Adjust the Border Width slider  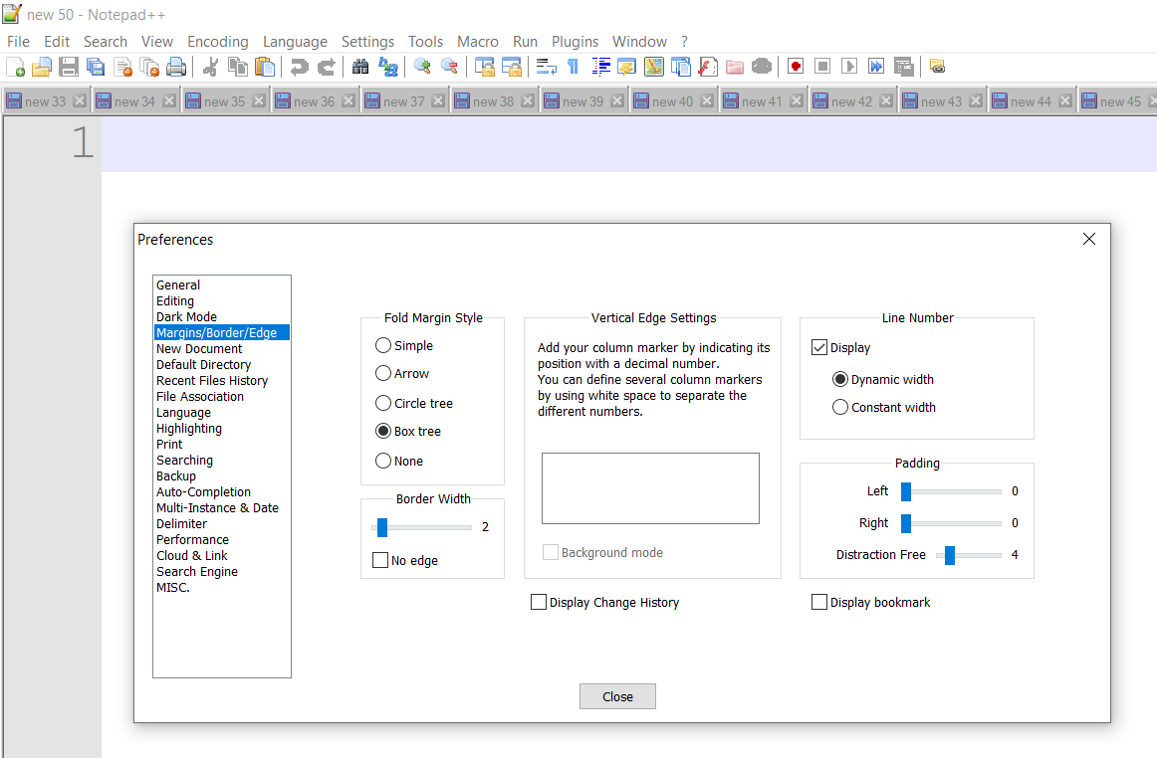click(x=382, y=527)
